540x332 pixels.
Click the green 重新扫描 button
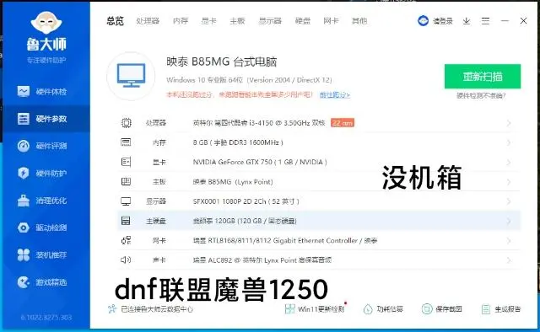(x=483, y=77)
